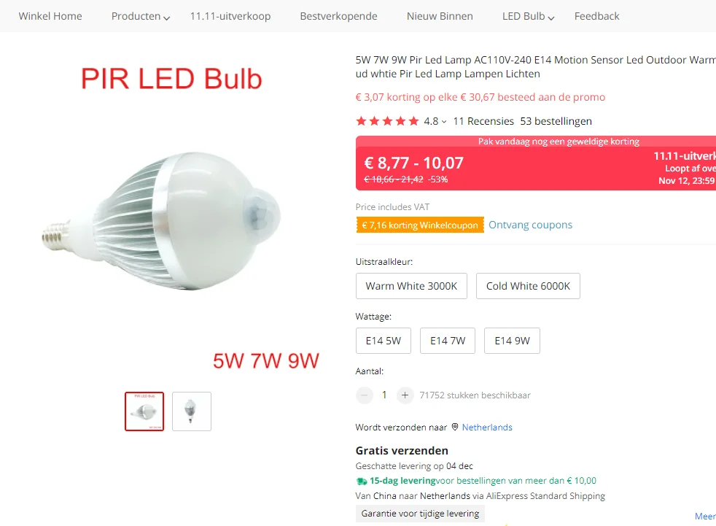The height and width of the screenshot is (526, 716).
Task: Select Warm White 3000K color option
Action: point(411,286)
